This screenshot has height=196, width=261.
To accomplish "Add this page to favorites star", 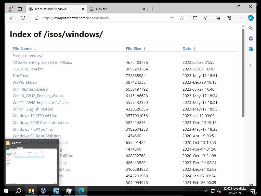I will pyautogui.click(x=181, y=18).
